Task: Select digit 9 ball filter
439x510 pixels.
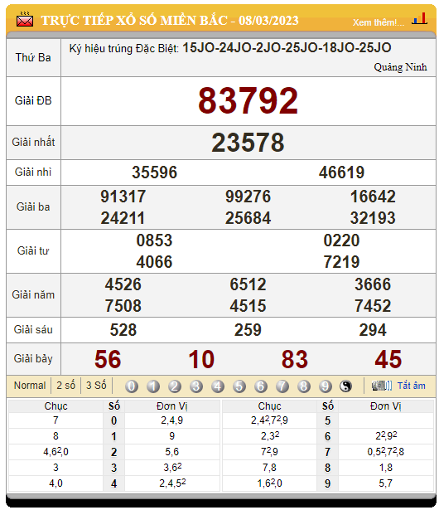Action: [x=325, y=386]
